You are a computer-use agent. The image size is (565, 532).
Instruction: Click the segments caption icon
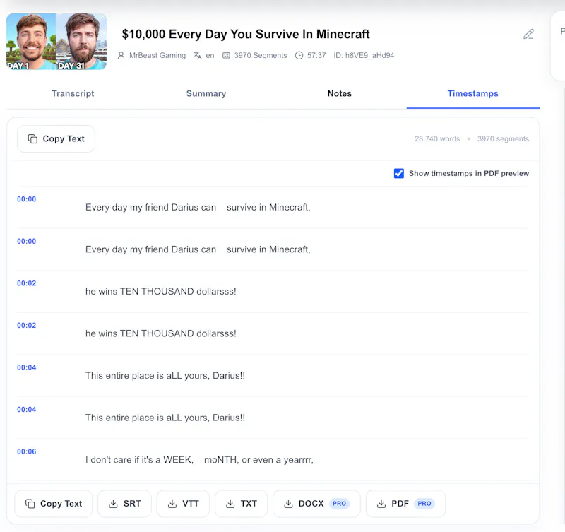[x=226, y=55]
